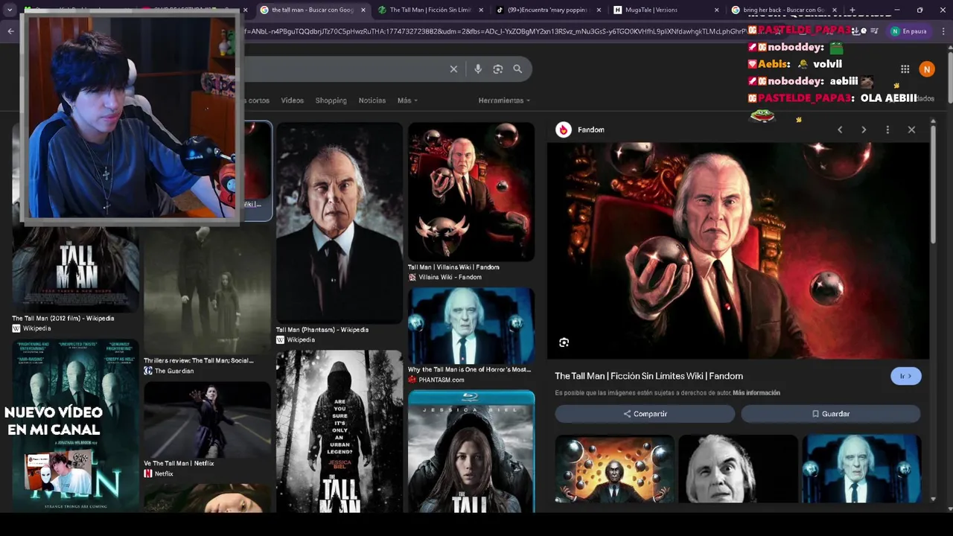The height and width of the screenshot is (536, 953).
Task: Click the 'Ir' visit page button
Action: pos(905,376)
